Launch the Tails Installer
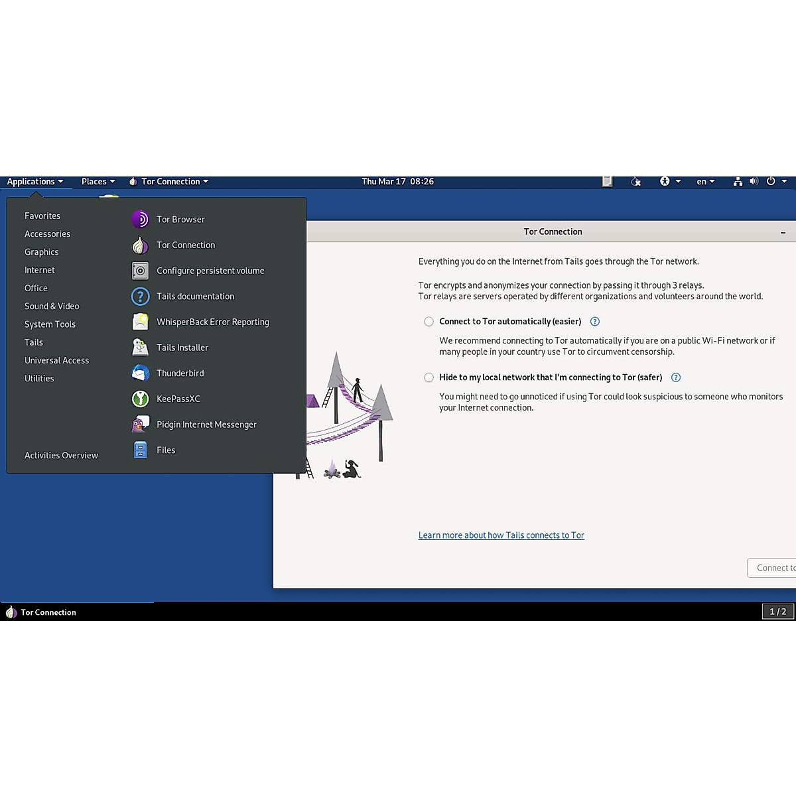Image resolution: width=796 pixels, height=796 pixels. (182, 348)
